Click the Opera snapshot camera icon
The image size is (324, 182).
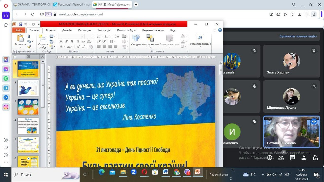pos(278,14)
